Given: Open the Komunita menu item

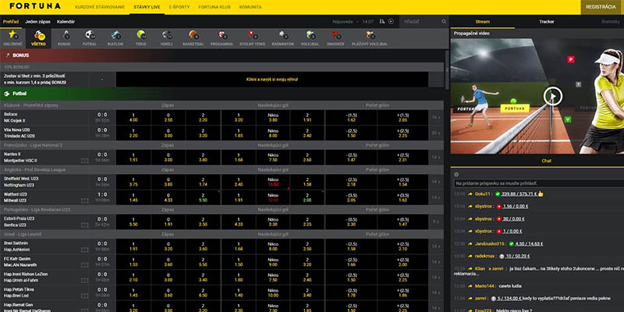Looking at the screenshot, I should [x=250, y=7].
